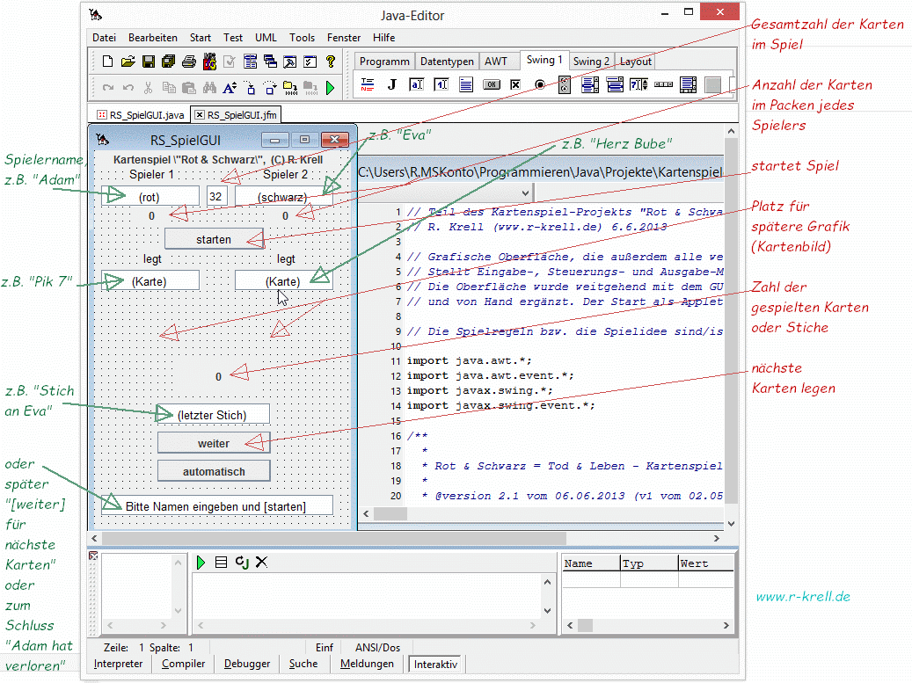Pick the OK button component icon
This screenshot has width=912, height=683.
click(x=491, y=84)
